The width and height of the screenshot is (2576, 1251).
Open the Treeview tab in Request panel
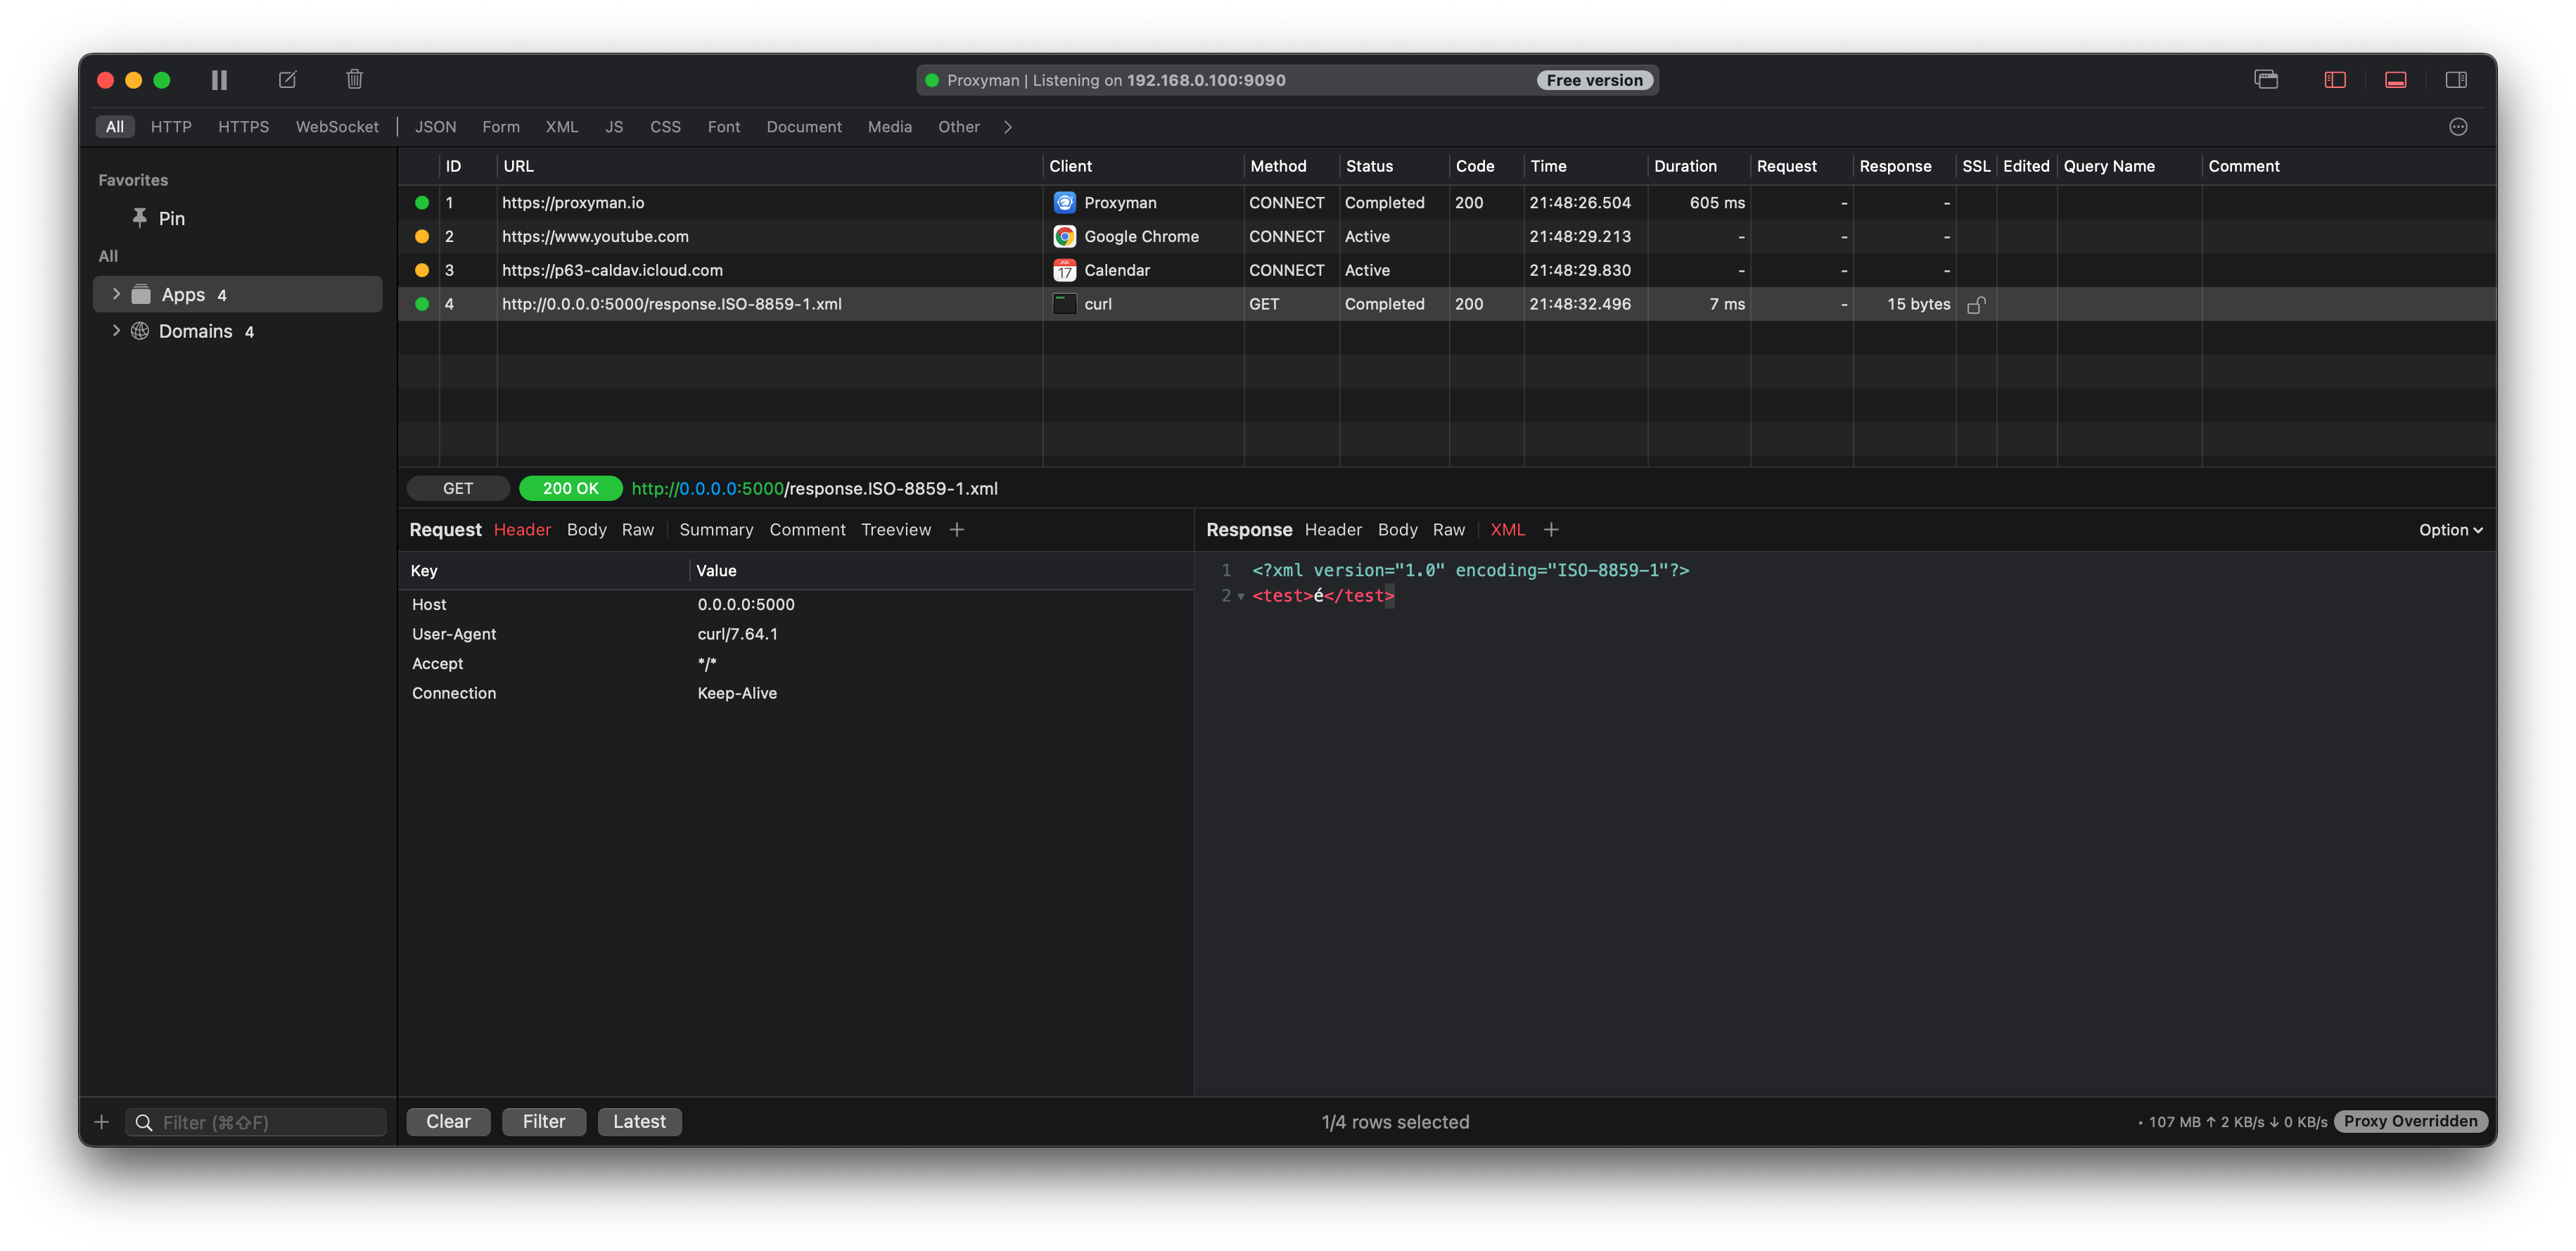point(895,530)
